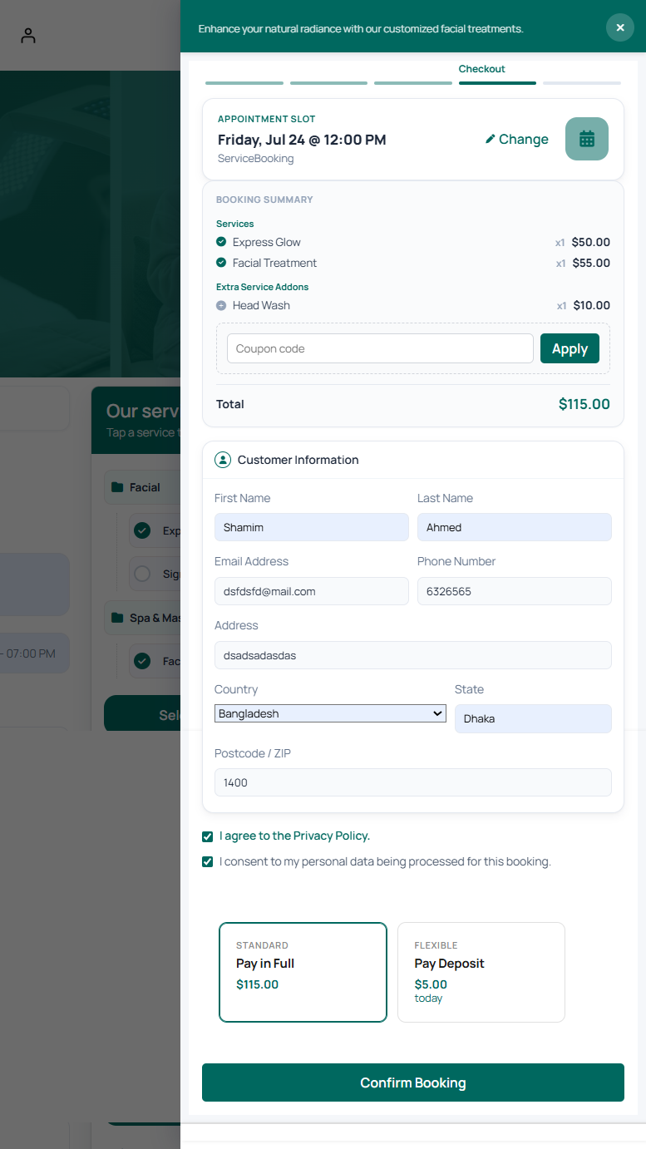Select the Pay Deposit flexible option
The height and width of the screenshot is (1149, 646).
click(481, 972)
